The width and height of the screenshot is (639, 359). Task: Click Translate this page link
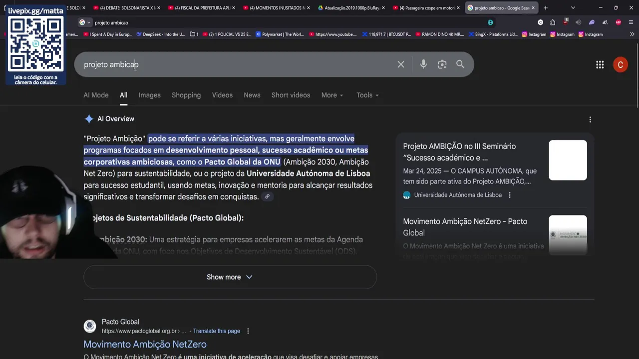click(x=217, y=331)
